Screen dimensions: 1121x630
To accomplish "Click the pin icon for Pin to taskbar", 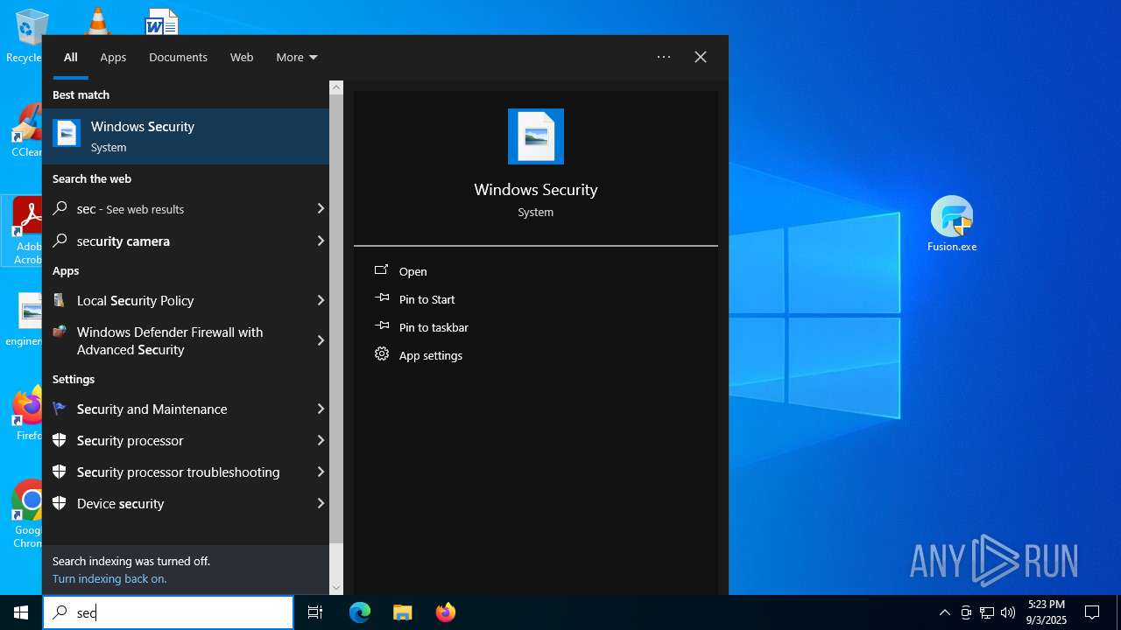I will pos(382,326).
